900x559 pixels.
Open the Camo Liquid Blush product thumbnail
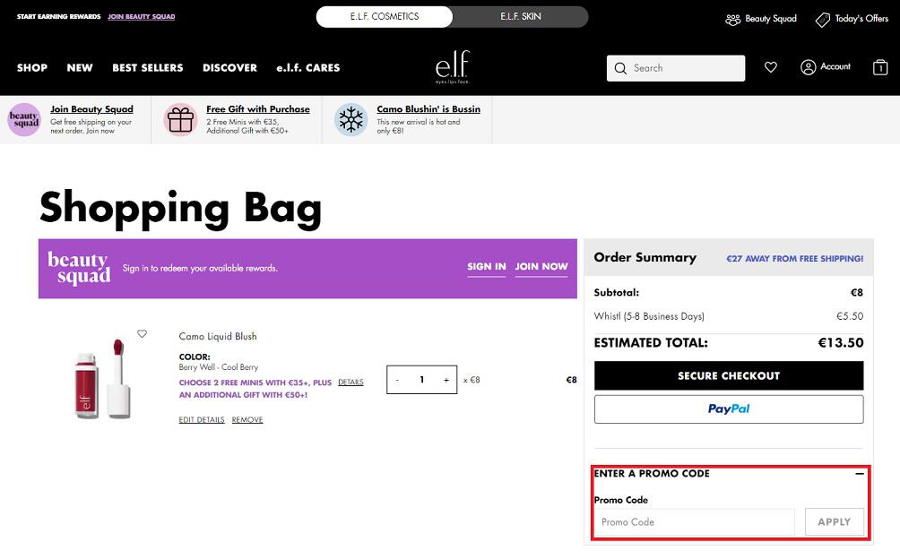tap(102, 378)
